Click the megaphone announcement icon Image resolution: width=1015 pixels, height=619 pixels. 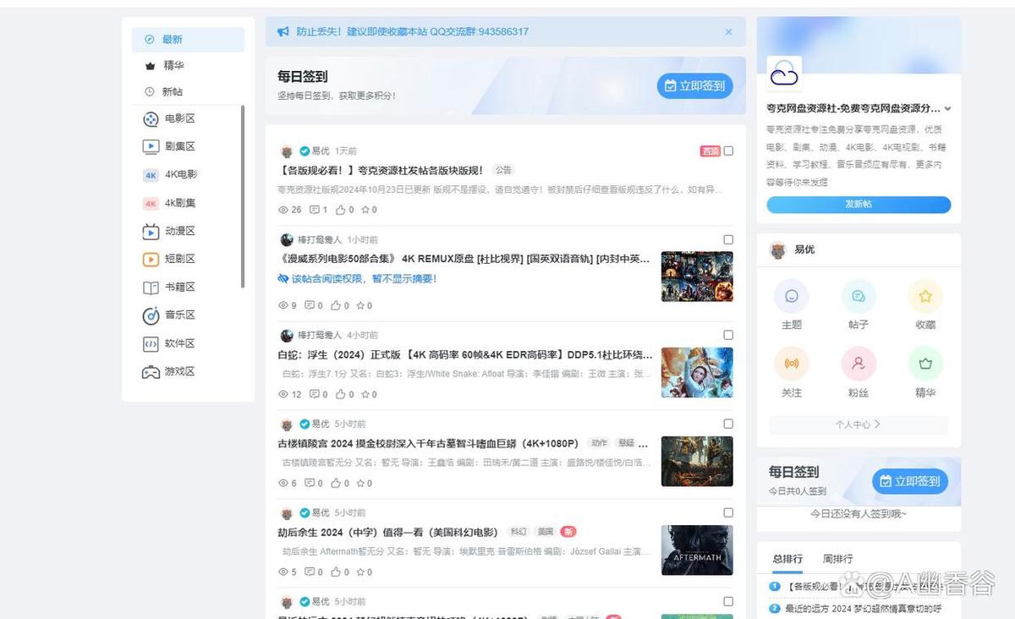[x=283, y=32]
